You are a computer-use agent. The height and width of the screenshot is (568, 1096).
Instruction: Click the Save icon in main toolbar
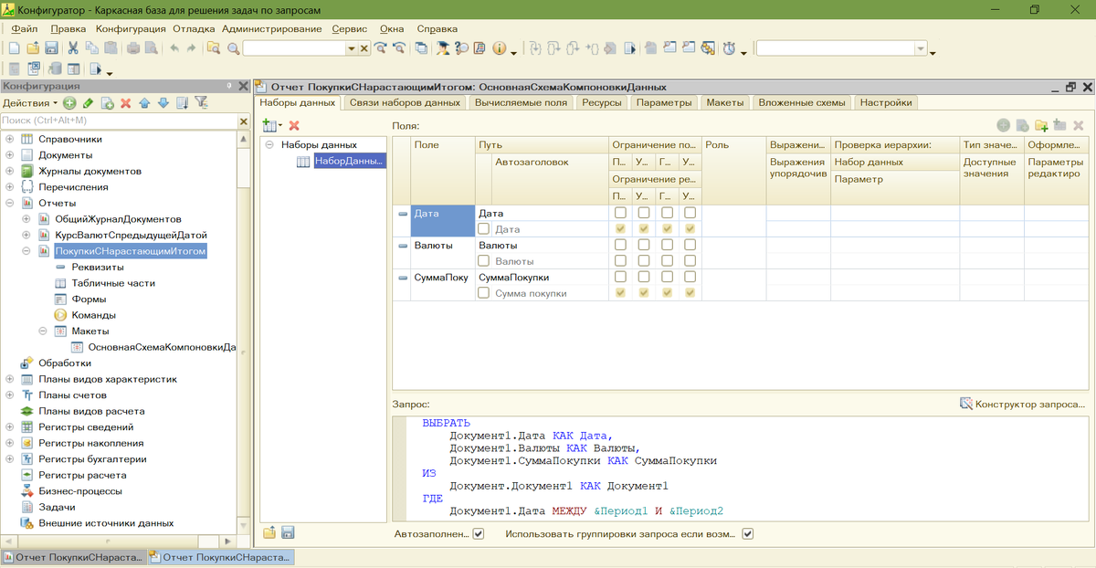coord(52,48)
